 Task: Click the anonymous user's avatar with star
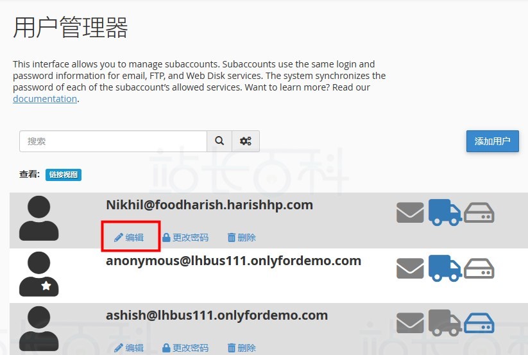coord(38,274)
